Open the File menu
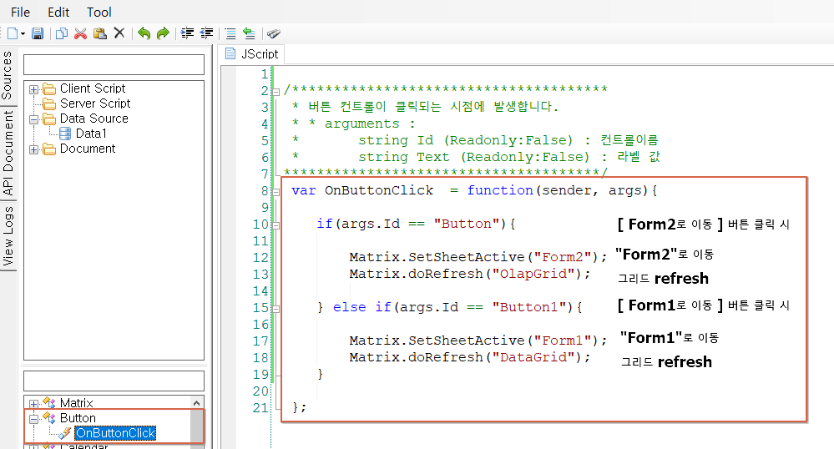 click(20, 13)
